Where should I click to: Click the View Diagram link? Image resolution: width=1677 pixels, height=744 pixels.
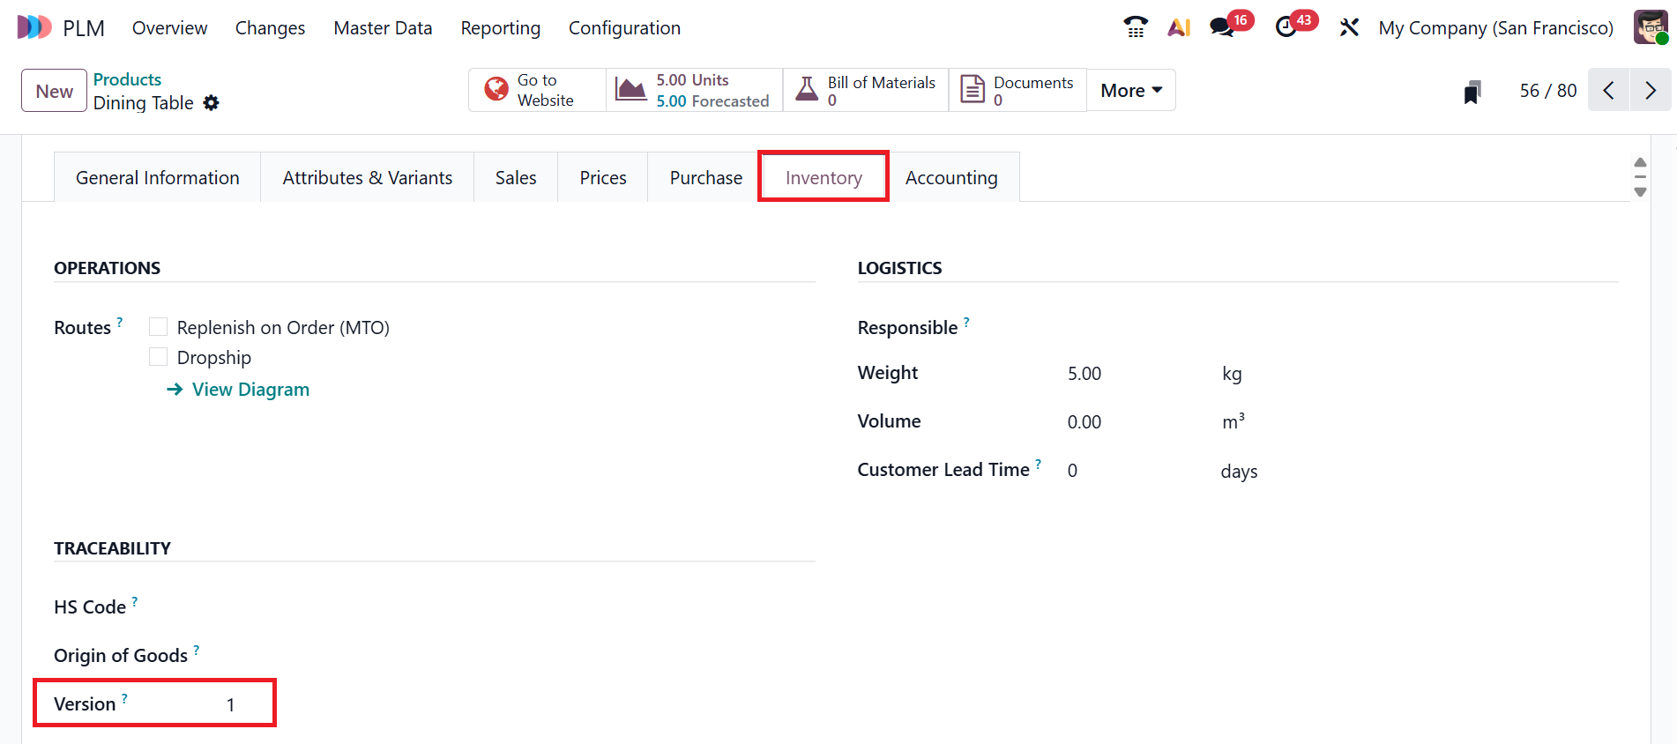pos(250,390)
